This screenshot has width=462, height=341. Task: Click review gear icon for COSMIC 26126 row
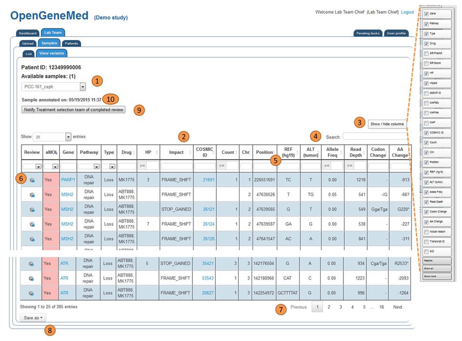click(x=32, y=239)
